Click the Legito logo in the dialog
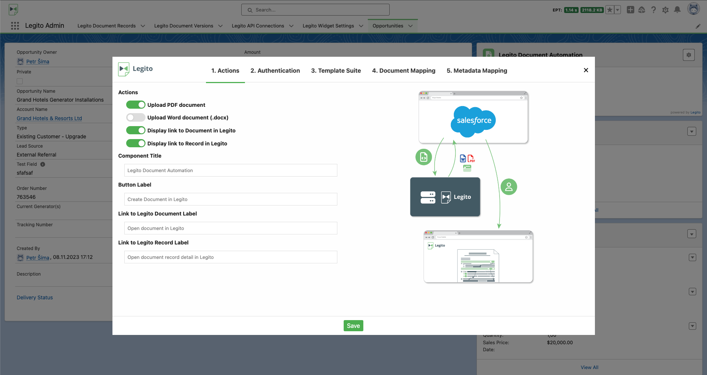 135,69
